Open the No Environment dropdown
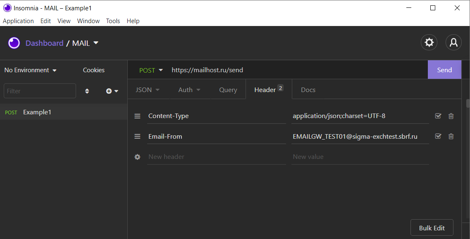470x239 pixels. click(x=30, y=70)
